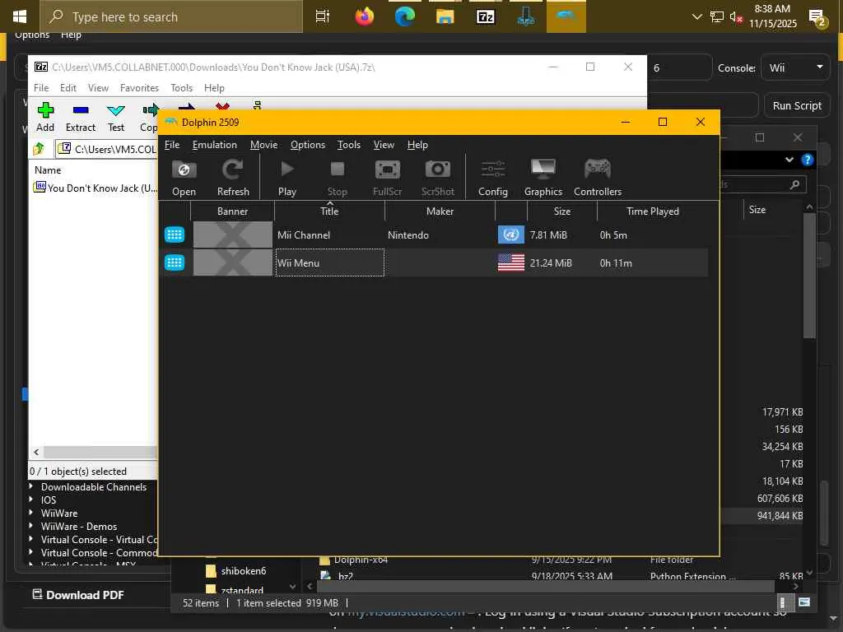Open Microsoft Edge from taskbar
The width and height of the screenshot is (843, 632).
tap(404, 16)
